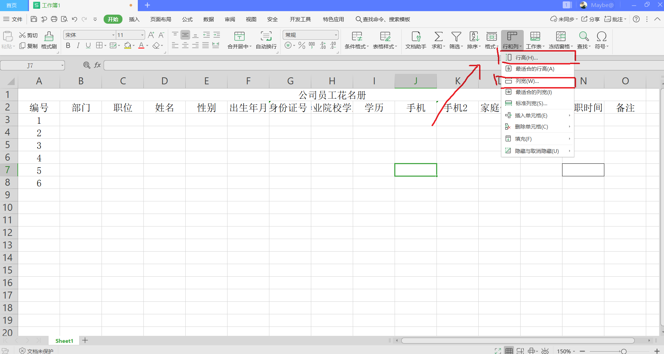Click the Undo arrow icon

74,19
